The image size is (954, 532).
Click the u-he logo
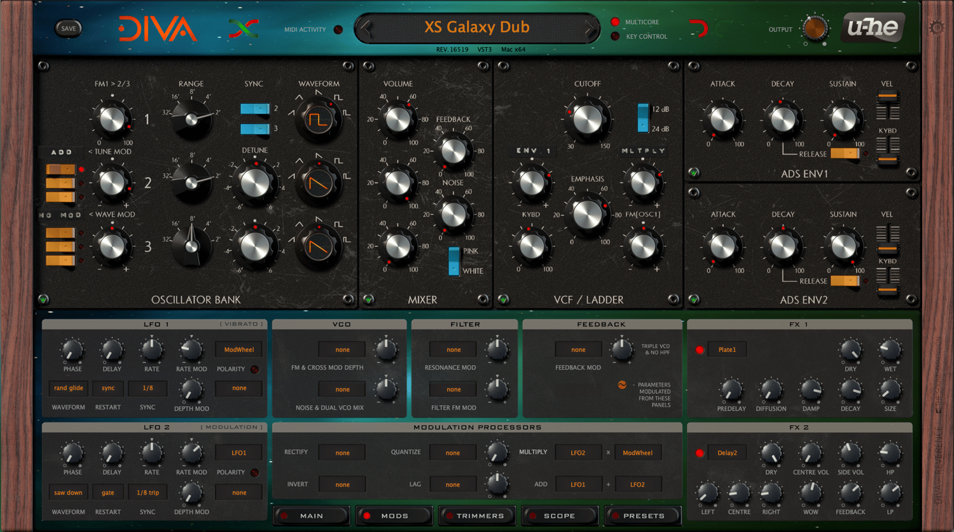(x=873, y=27)
